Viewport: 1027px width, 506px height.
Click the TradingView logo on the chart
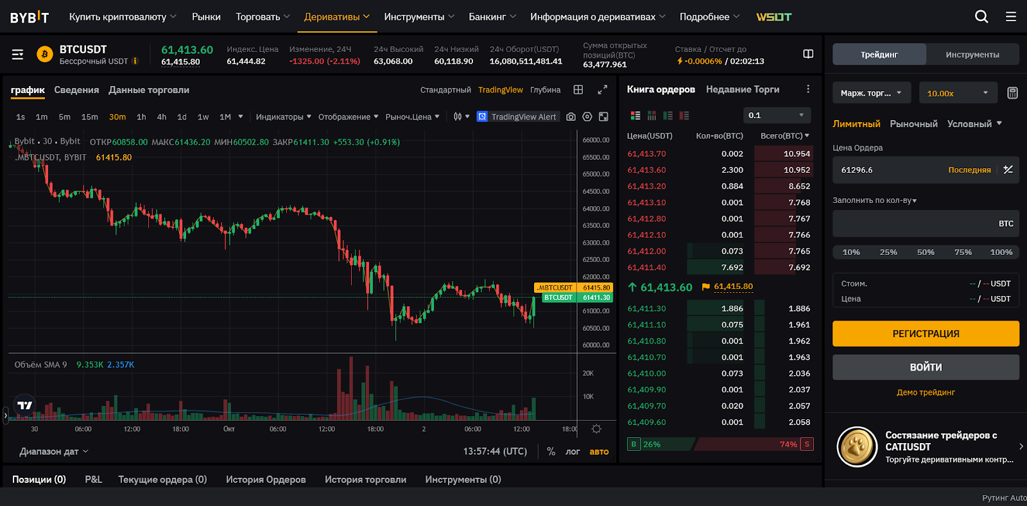pyautogui.click(x=24, y=405)
